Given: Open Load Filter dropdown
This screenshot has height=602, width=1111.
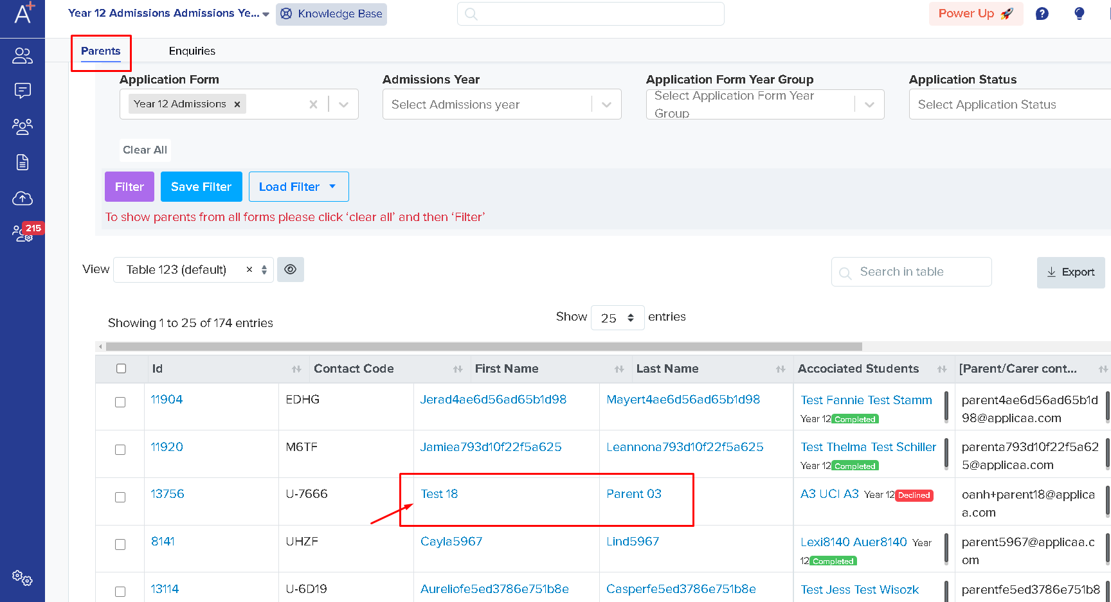Looking at the screenshot, I should [299, 187].
